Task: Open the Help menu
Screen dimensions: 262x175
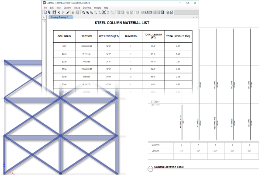Action: [x=106, y=8]
